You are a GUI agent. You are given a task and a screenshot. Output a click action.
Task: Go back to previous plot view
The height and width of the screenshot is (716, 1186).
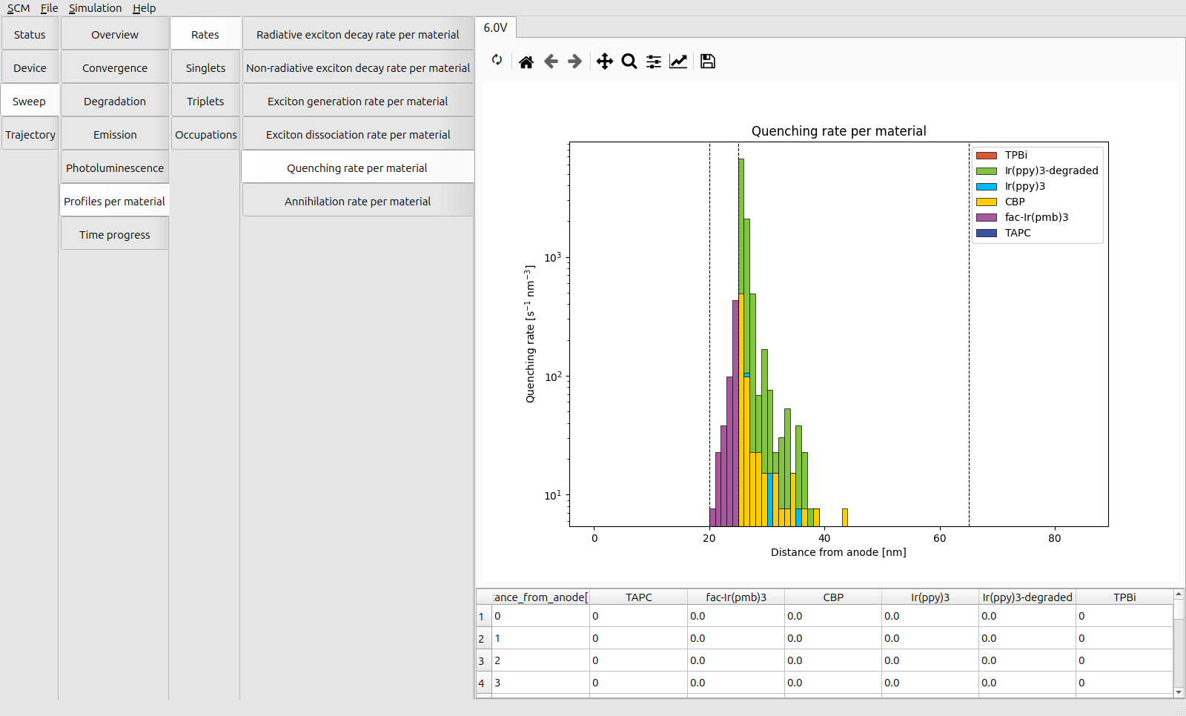click(x=551, y=62)
